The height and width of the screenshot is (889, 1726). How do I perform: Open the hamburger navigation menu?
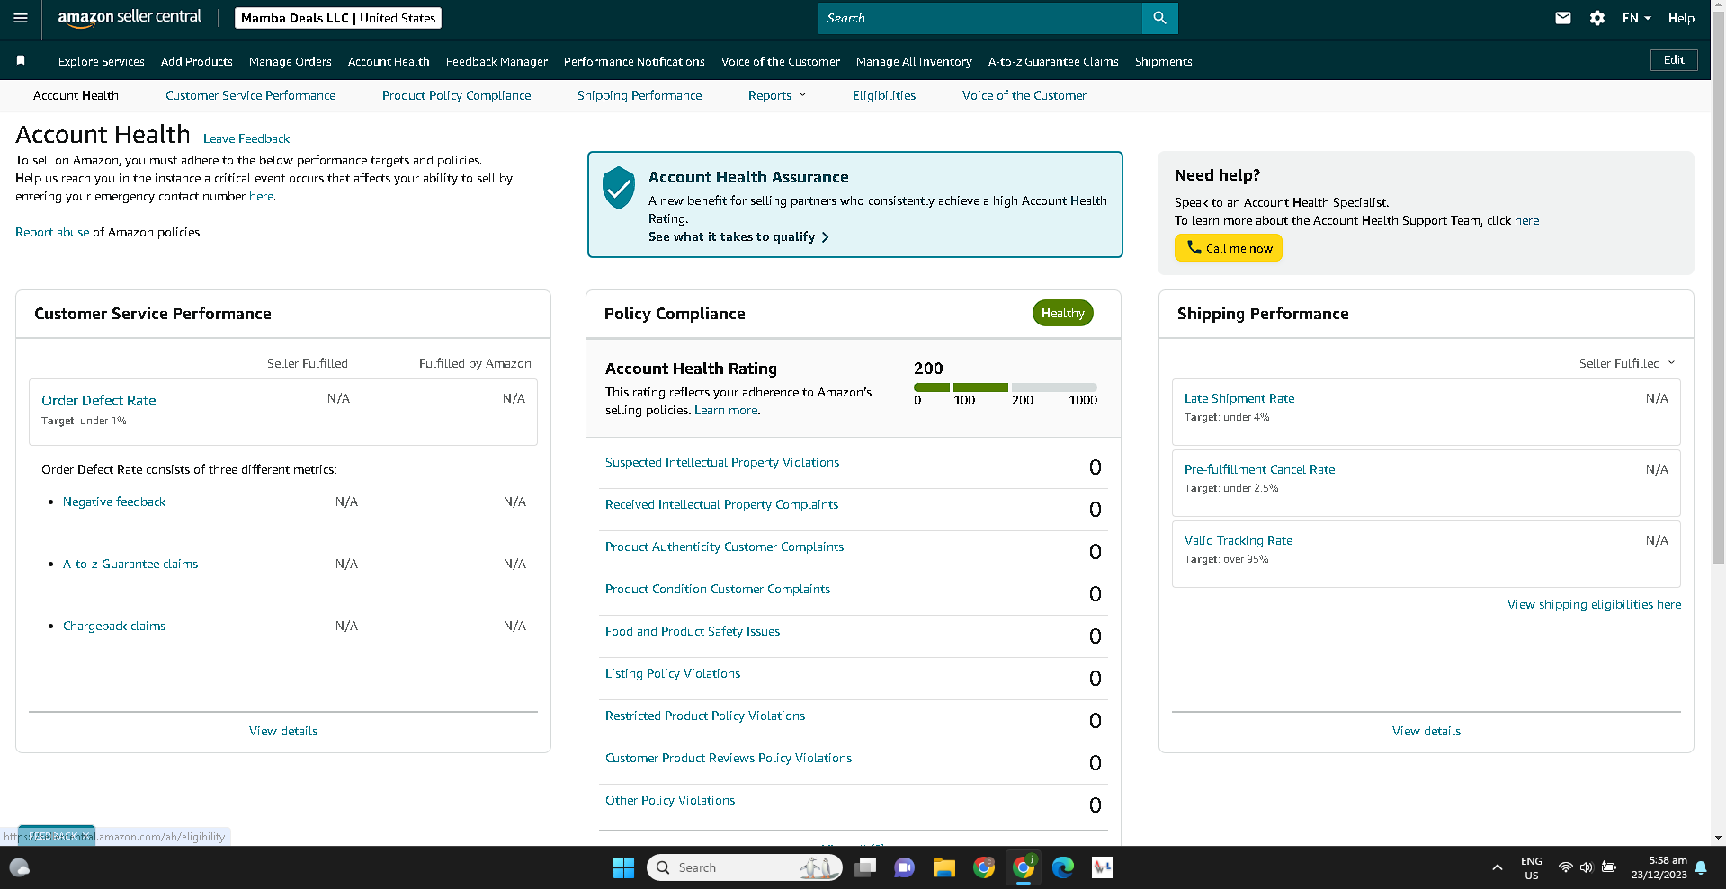coord(21,18)
